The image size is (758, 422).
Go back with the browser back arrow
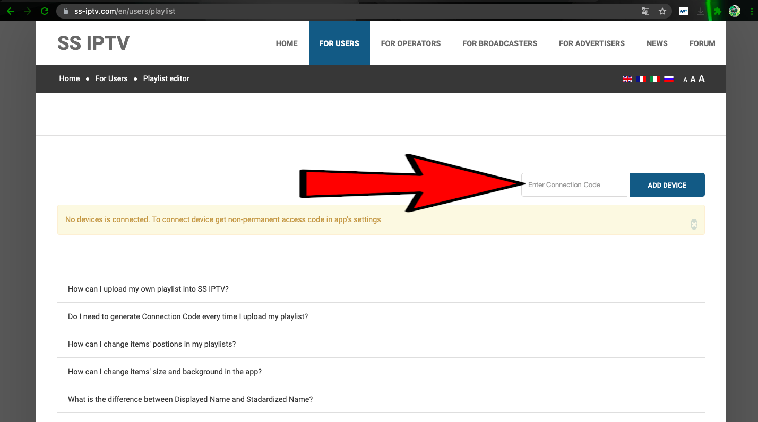[x=11, y=11]
